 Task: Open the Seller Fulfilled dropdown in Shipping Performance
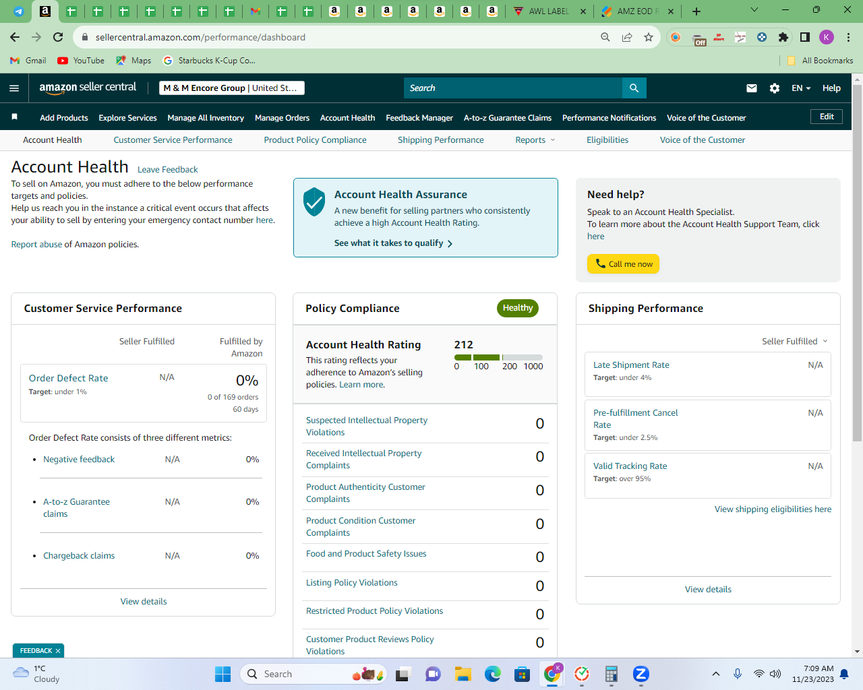[x=795, y=342]
